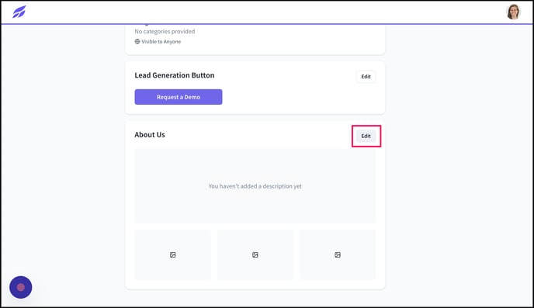
Task: Click the Request a Demo button
Action: [x=179, y=97]
